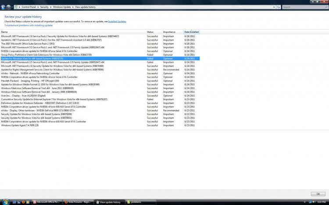329x205 pixels.
Task: Select Security Update for Windows Vista KB978601 row
Action: pyautogui.click(x=100, y=118)
